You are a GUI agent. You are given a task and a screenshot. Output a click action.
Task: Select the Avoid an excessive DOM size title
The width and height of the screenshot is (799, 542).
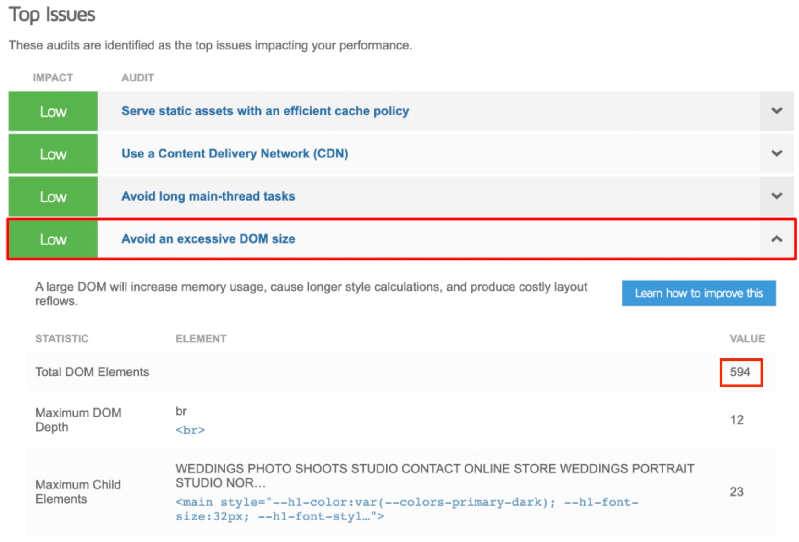click(208, 238)
